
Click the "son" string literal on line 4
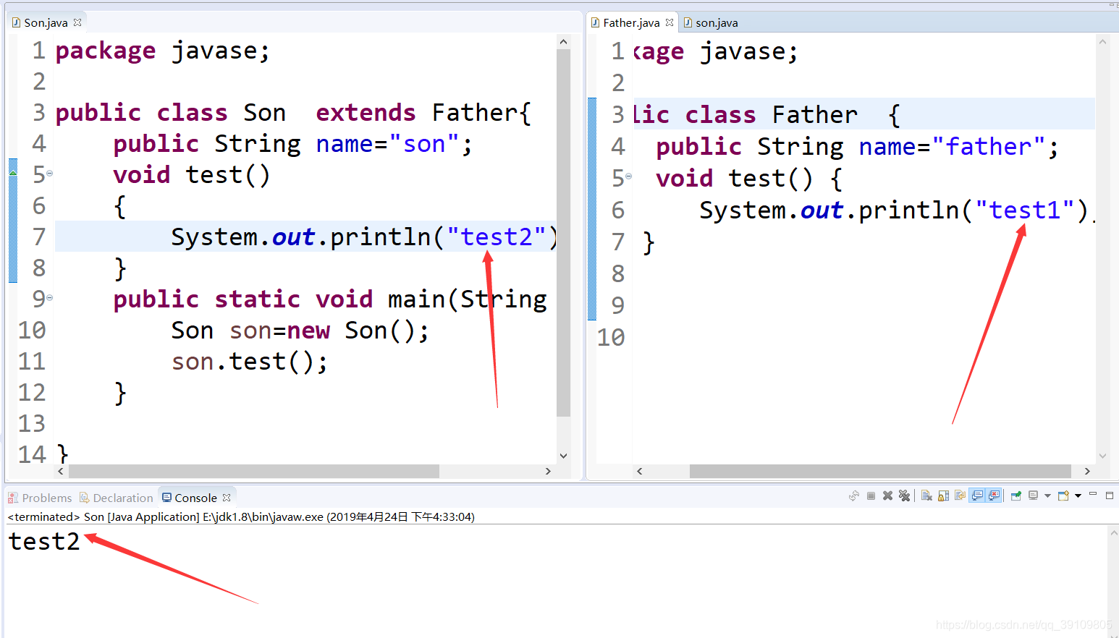[423, 144]
